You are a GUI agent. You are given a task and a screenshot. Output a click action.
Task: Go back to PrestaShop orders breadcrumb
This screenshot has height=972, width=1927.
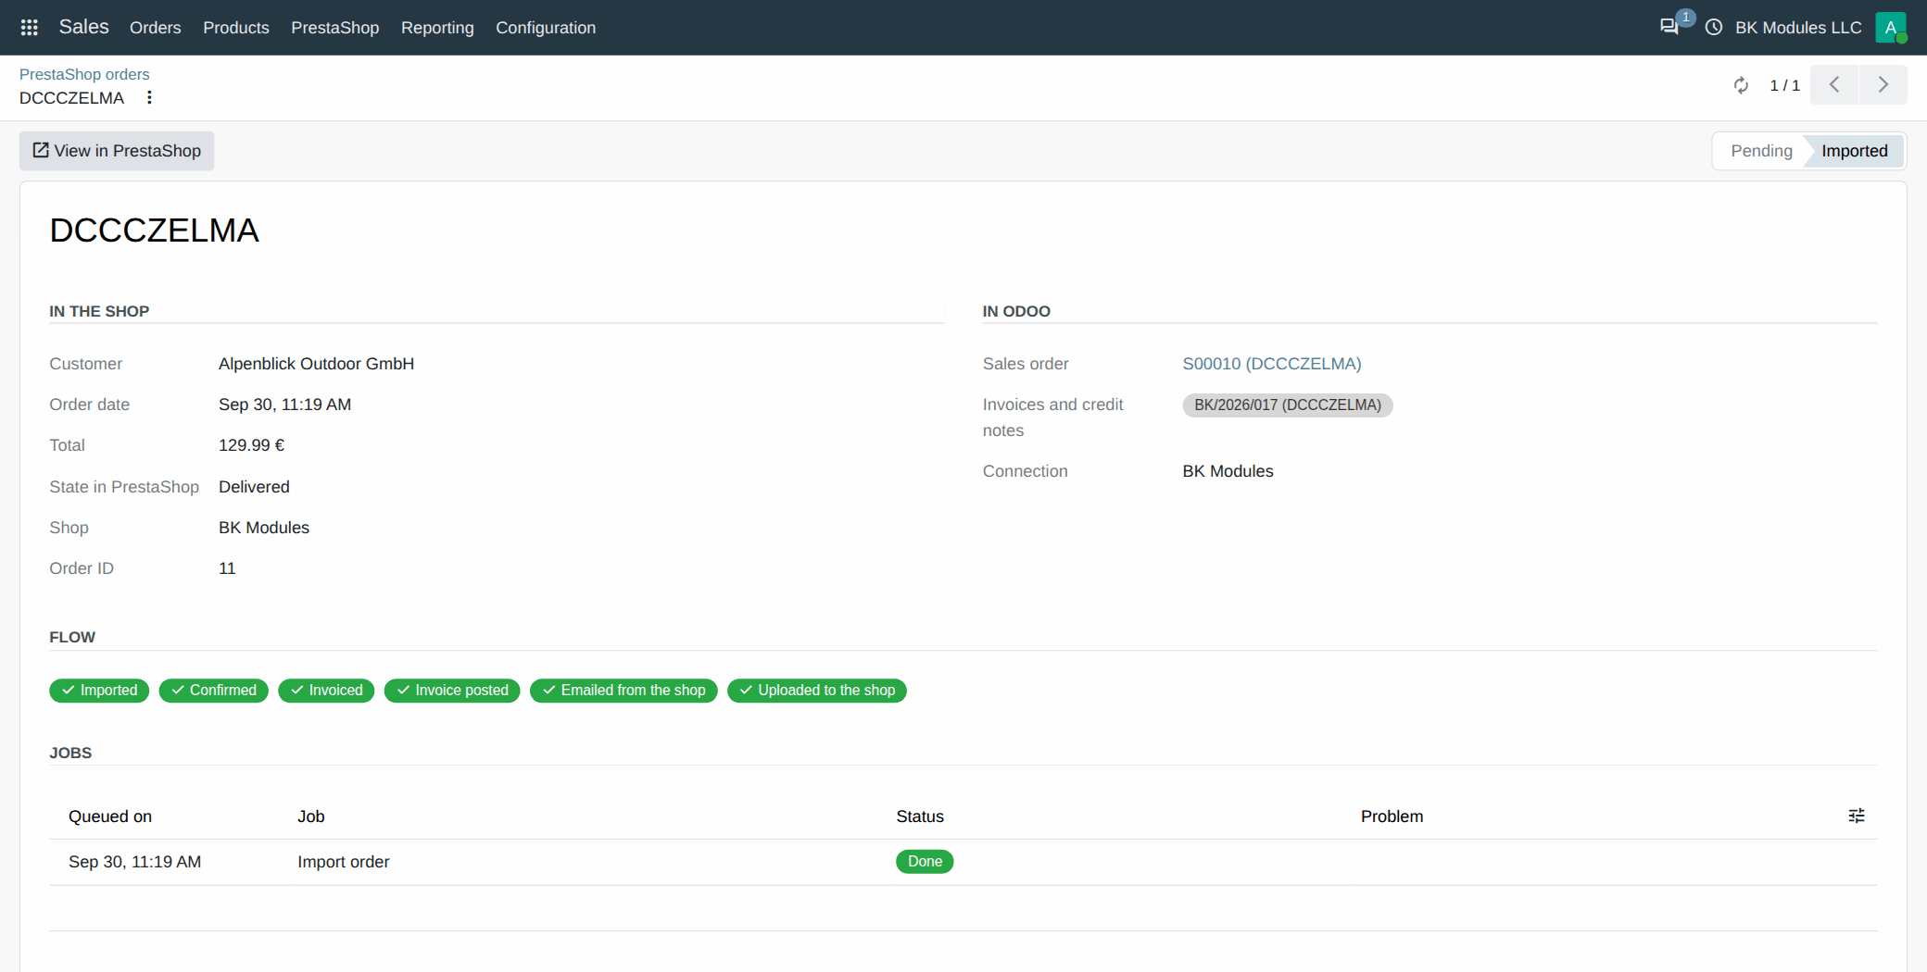point(84,74)
